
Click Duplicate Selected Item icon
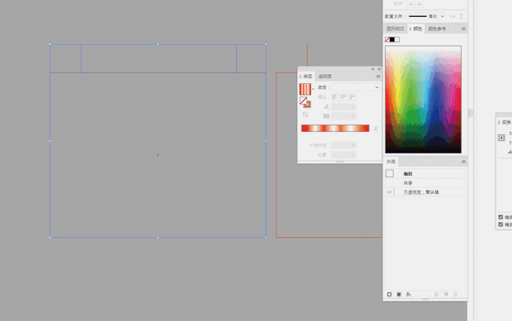tap(446, 295)
